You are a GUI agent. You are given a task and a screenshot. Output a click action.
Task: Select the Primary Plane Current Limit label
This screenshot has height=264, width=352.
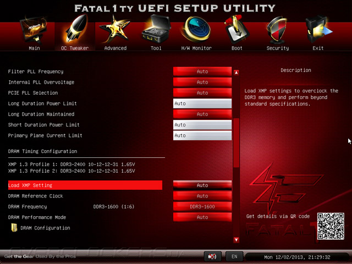coord(45,135)
